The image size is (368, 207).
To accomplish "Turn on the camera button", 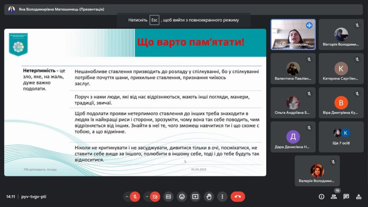I will [155, 197].
